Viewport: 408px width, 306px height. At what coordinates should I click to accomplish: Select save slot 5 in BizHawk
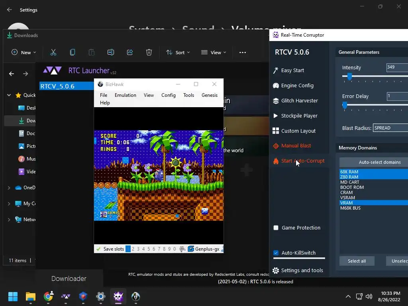(x=149, y=249)
